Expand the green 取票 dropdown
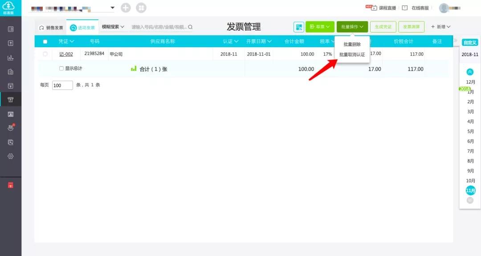The image size is (481, 256). coord(320,27)
